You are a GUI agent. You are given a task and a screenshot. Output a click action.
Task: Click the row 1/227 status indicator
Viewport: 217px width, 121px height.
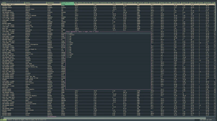click(203, 120)
